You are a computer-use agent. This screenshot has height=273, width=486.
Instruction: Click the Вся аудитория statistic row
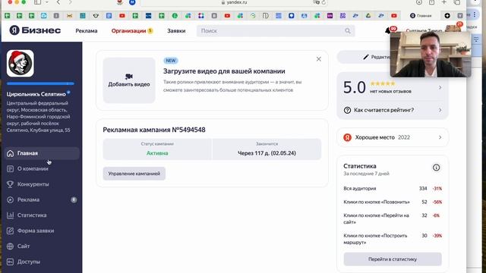(x=393, y=189)
